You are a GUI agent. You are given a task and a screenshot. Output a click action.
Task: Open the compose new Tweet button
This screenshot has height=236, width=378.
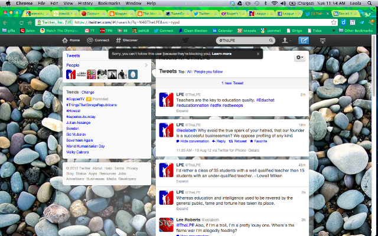(x=304, y=41)
